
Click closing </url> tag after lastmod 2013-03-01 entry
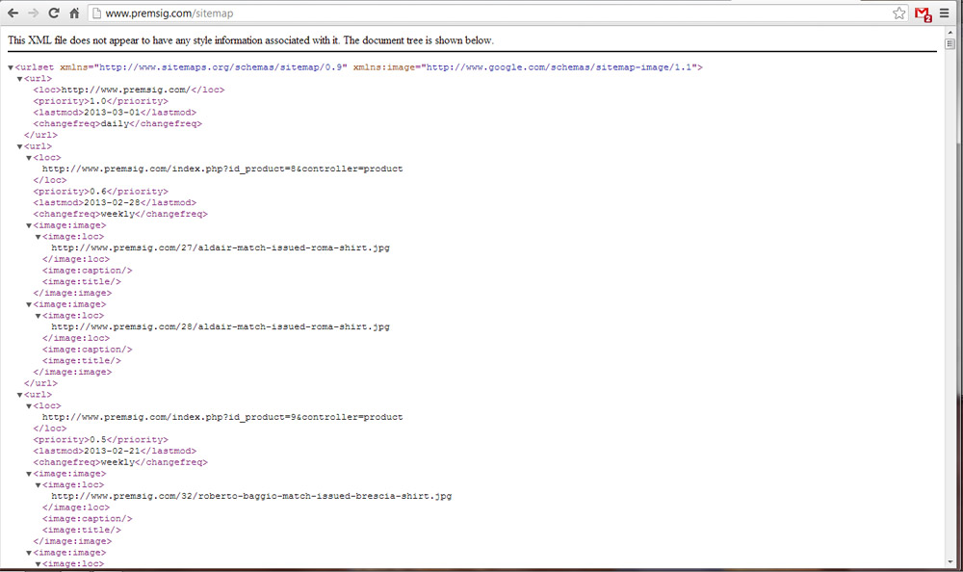[40, 135]
